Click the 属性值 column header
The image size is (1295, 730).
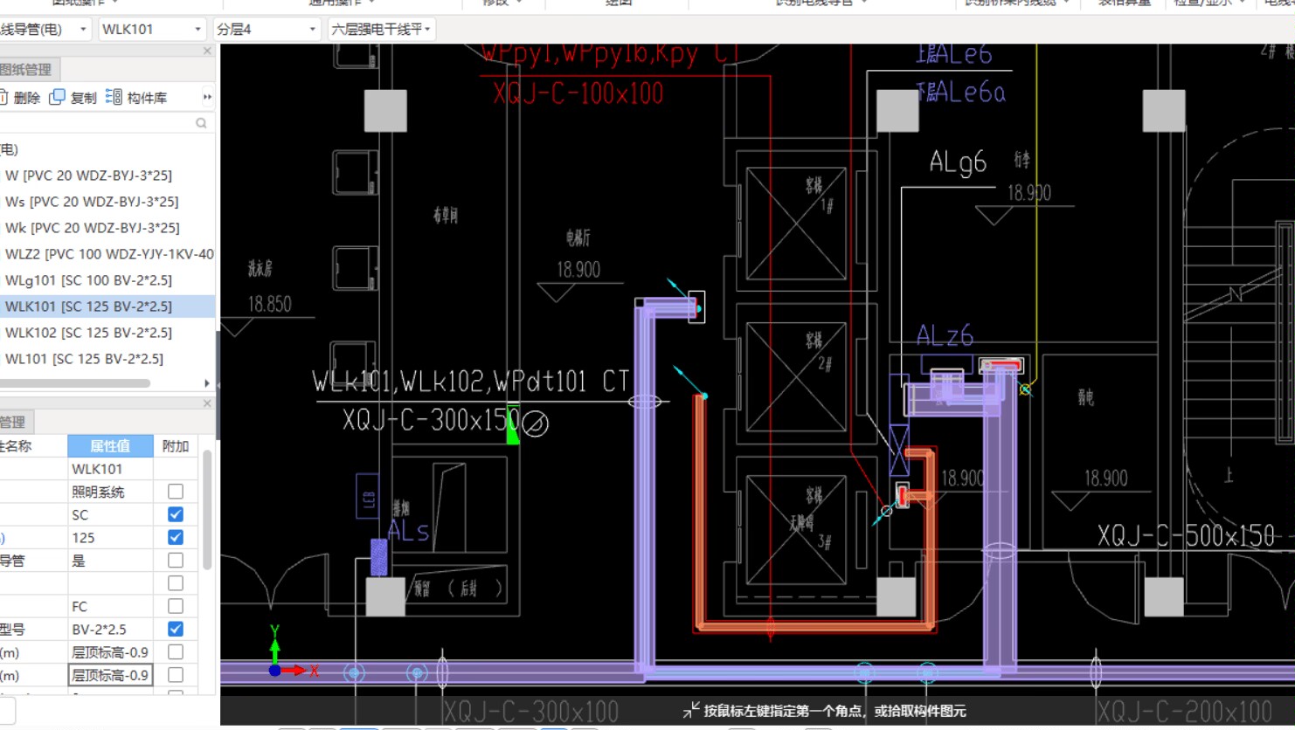pyautogui.click(x=110, y=445)
